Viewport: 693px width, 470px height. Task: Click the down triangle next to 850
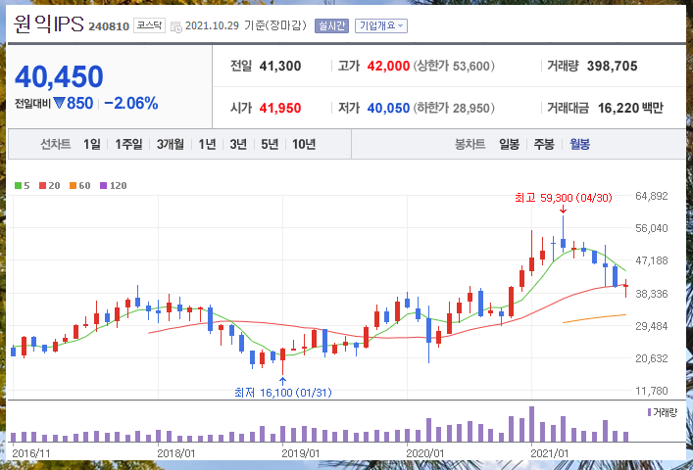(x=59, y=103)
